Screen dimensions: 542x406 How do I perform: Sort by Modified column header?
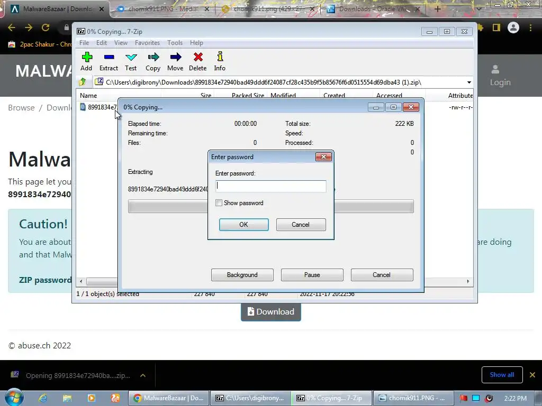pyautogui.click(x=283, y=96)
